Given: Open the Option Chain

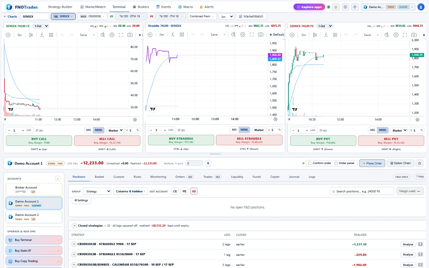Looking at the screenshot, I should coord(401,163).
